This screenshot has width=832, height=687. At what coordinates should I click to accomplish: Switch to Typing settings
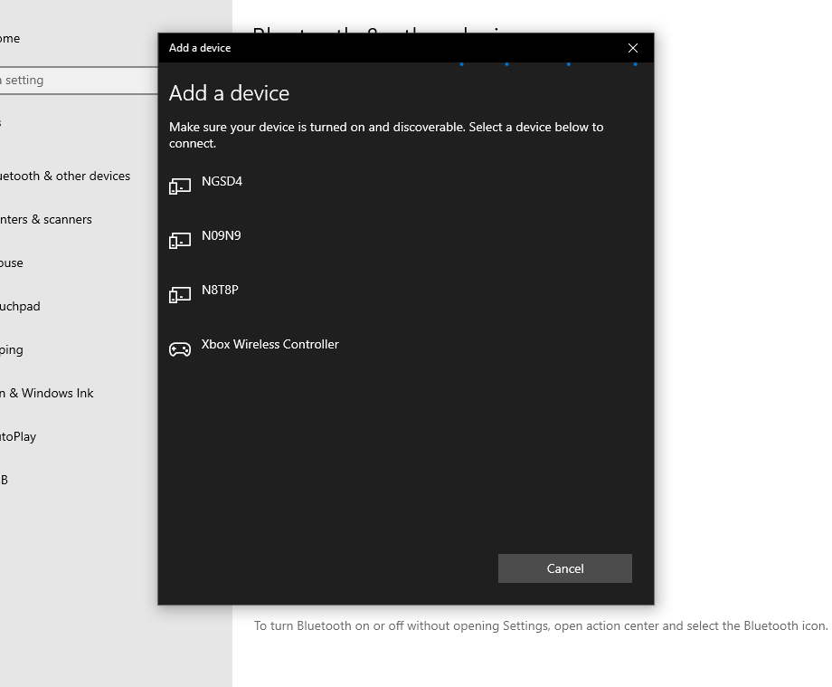(12, 349)
